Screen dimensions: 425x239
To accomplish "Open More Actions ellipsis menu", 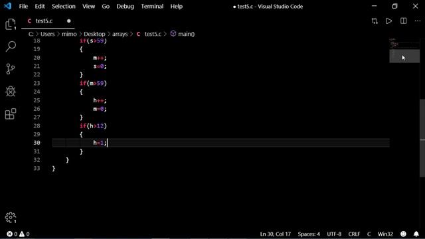I will point(418,21).
